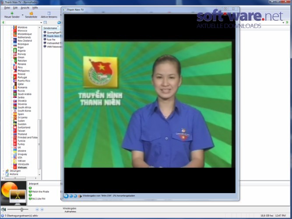
Task: Open the Datei menu
Action: pyautogui.click(x=7, y=7)
